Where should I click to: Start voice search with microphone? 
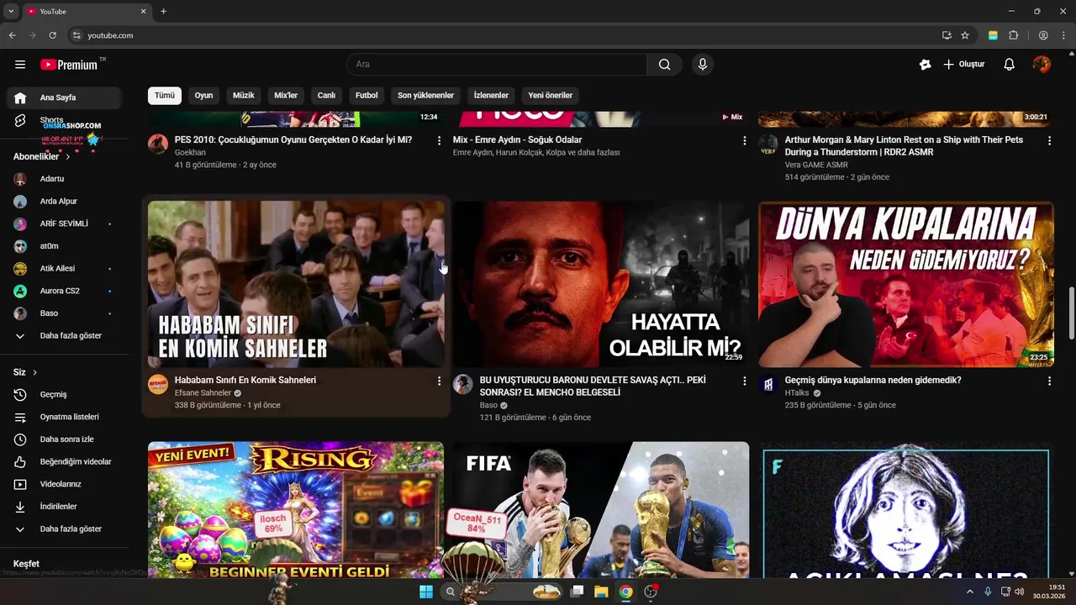point(703,65)
